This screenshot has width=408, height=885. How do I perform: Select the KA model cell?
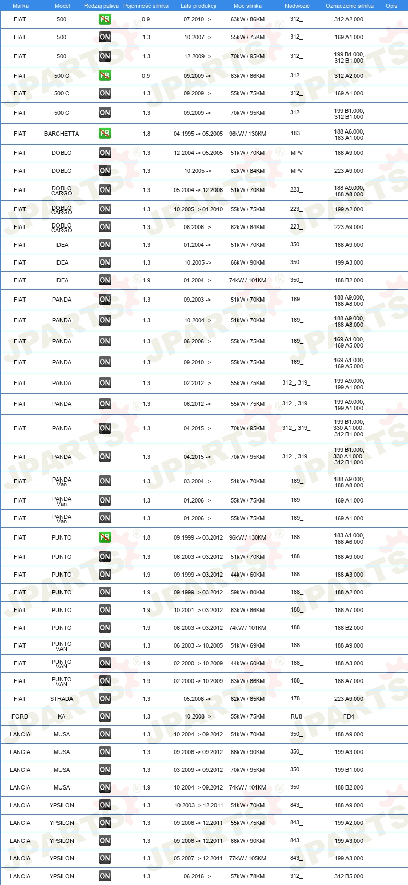tap(62, 716)
